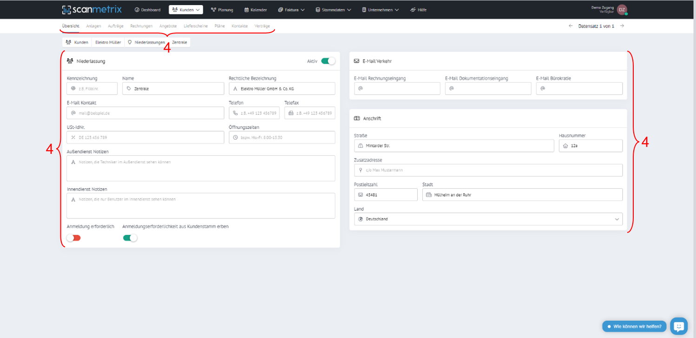Go to previous record arrow
Viewport: 696px width, 338px height.
tap(571, 26)
